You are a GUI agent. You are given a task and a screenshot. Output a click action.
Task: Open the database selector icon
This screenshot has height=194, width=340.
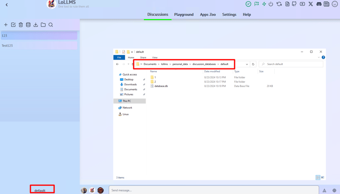pyautogui.click(x=28, y=25)
